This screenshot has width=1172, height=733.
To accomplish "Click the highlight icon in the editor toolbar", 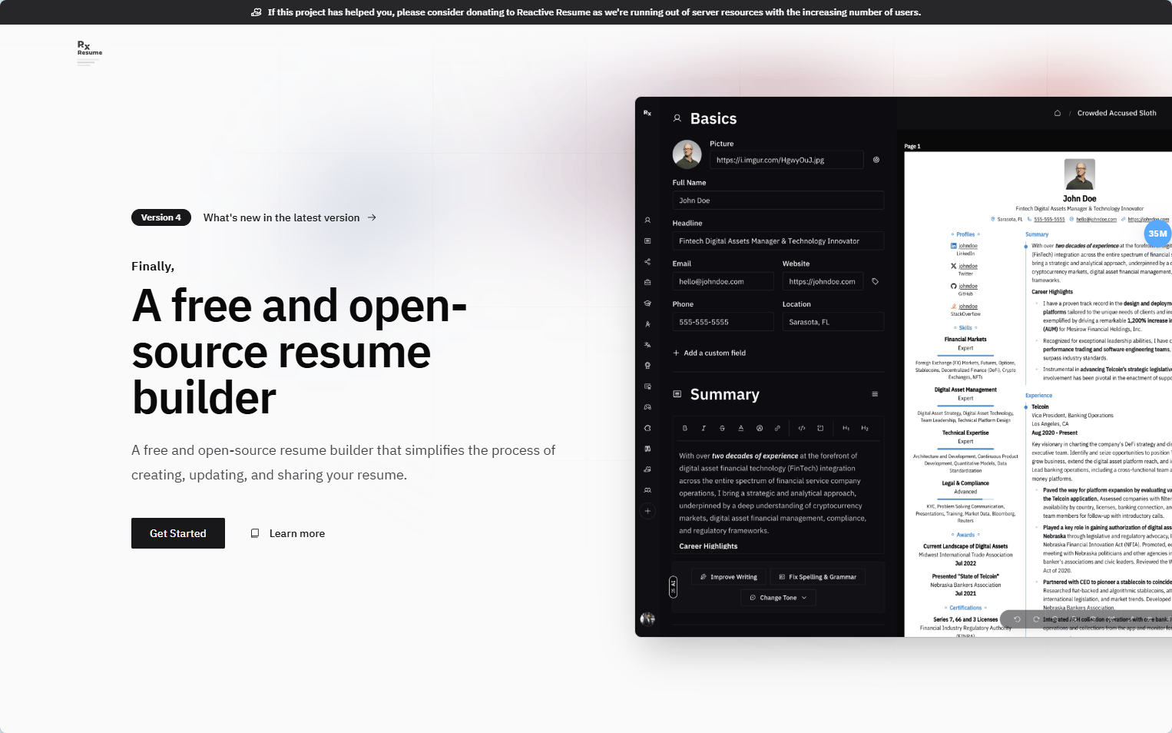I will click(x=760, y=428).
